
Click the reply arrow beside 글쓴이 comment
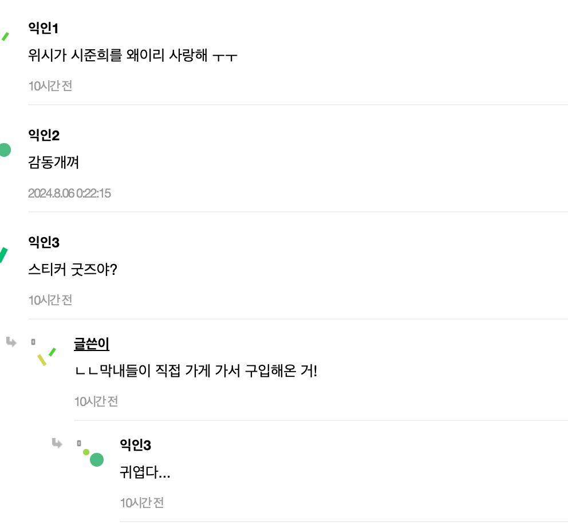click(x=11, y=342)
